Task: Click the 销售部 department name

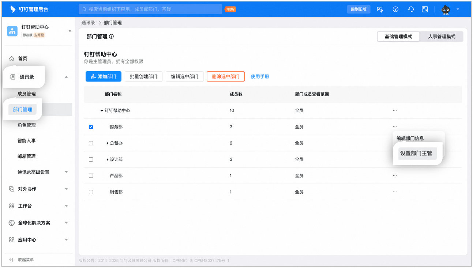Action: (116, 192)
